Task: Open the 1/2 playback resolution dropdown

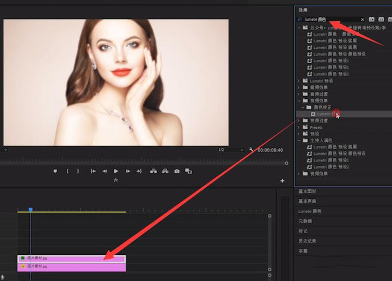Action: pos(230,149)
